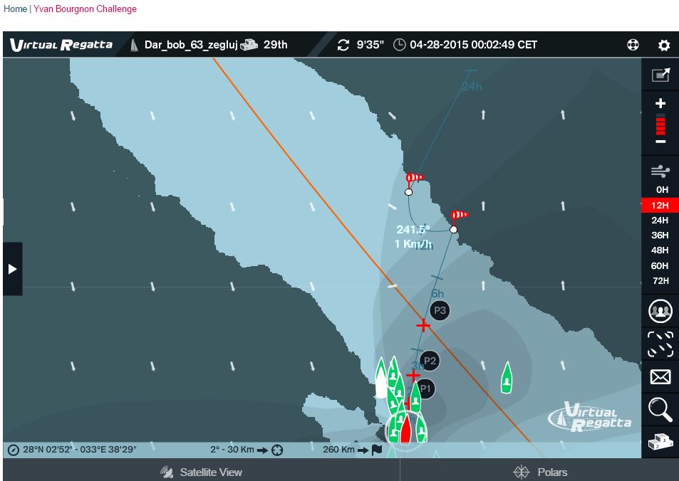This screenshot has height=481, width=679.
Task: Click the dashed circle fleet icon
Action: pyautogui.click(x=660, y=344)
